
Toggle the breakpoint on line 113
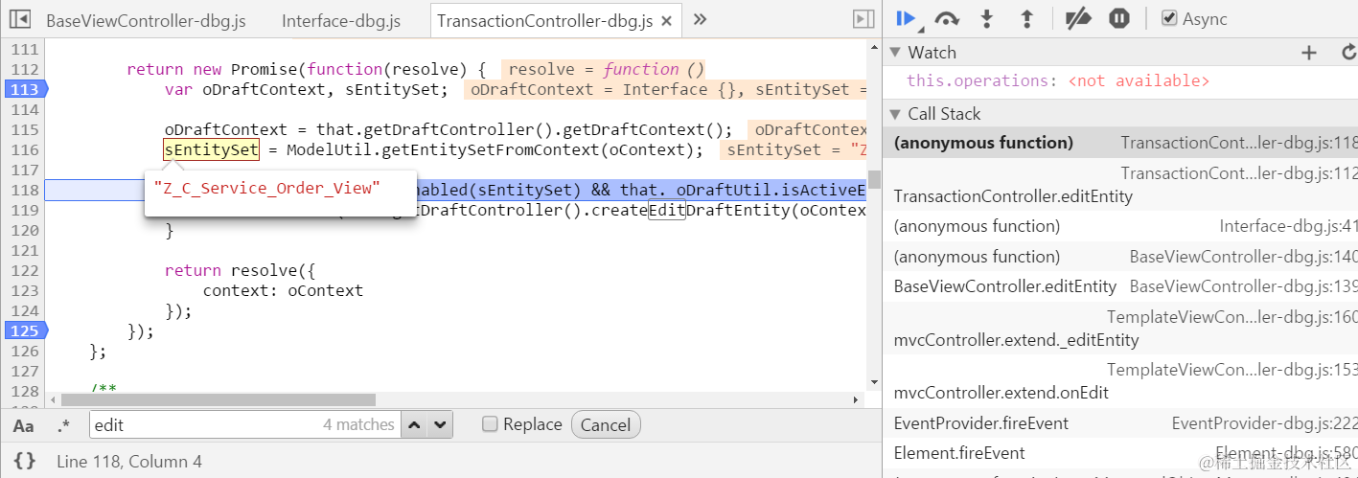click(24, 89)
